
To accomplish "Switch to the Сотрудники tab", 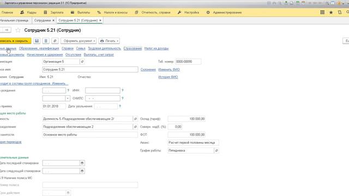I will (x=43, y=21).
